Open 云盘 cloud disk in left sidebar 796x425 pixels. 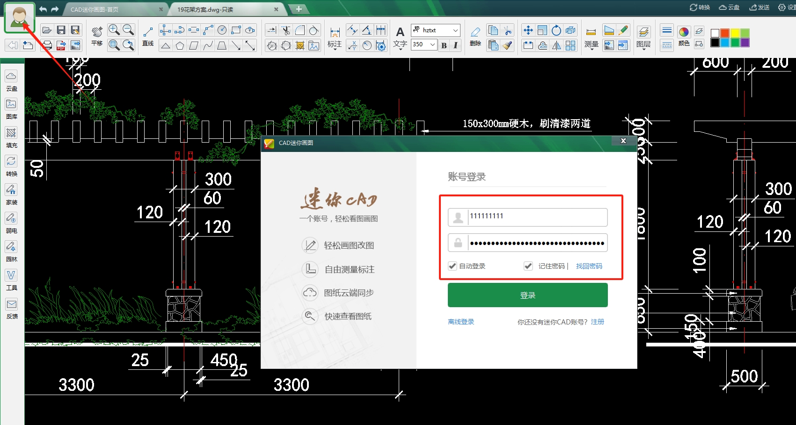pos(11,81)
